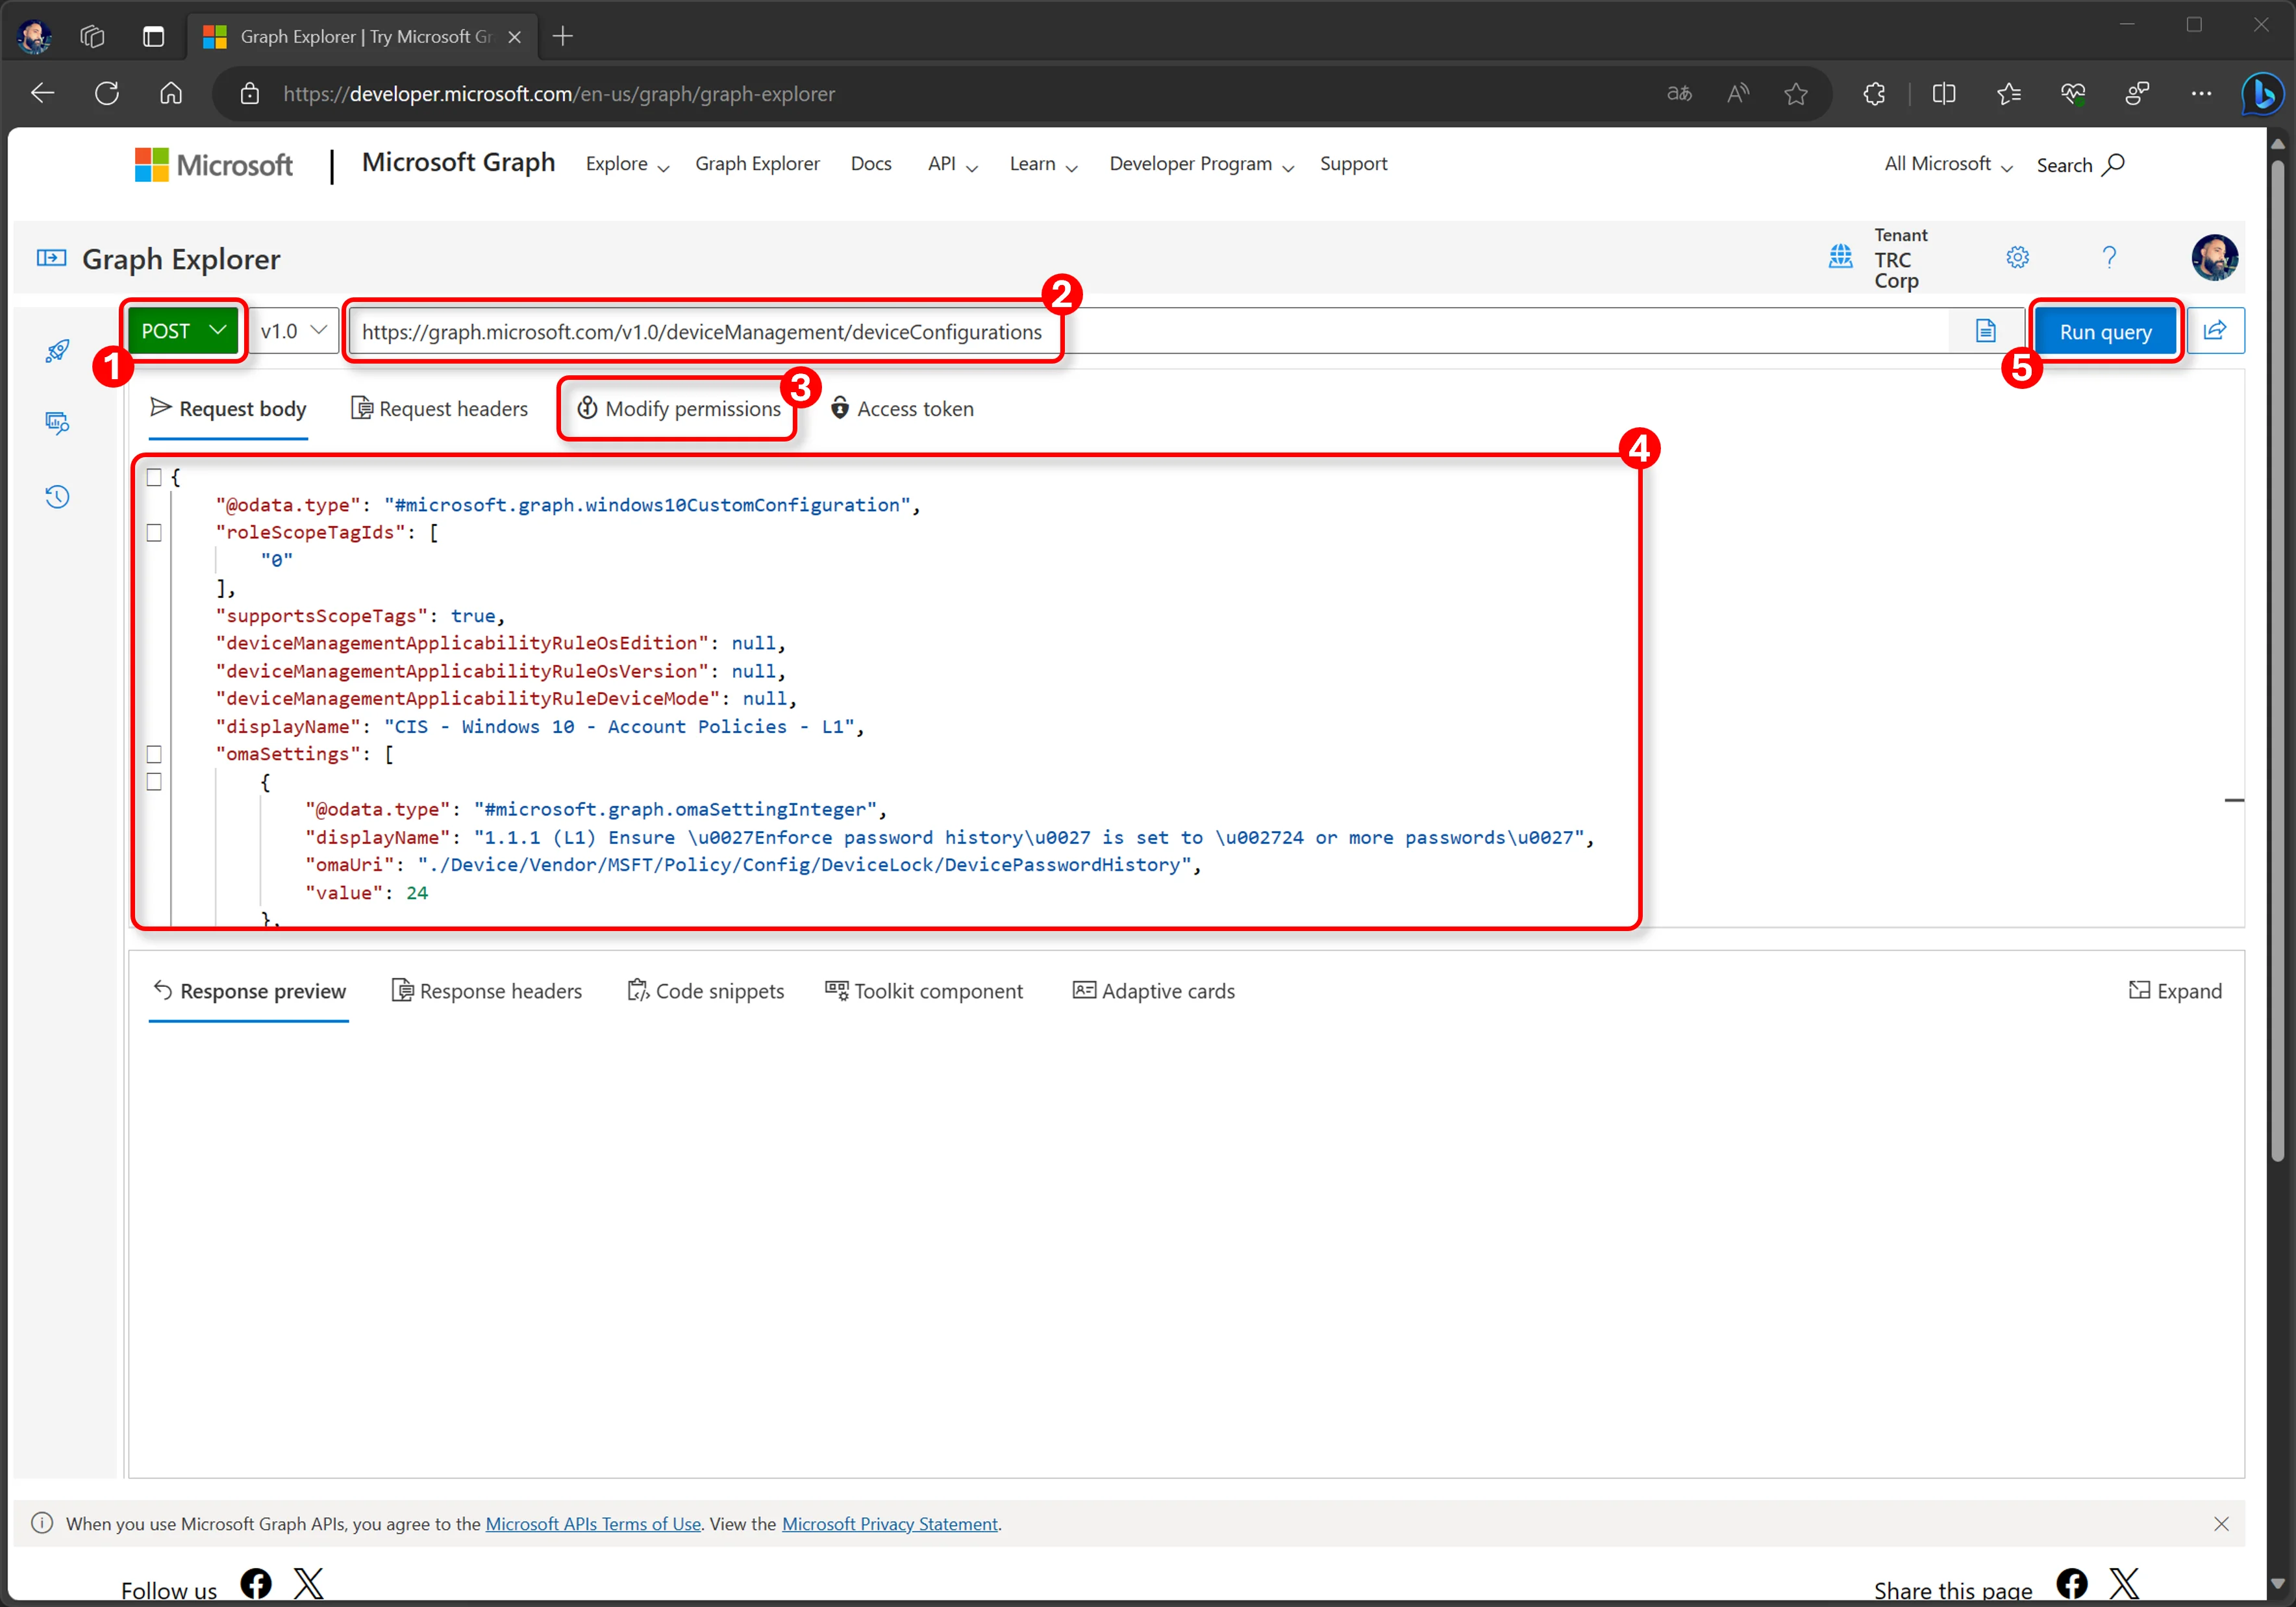This screenshot has width=2296, height=1607.
Task: Expand the API menu
Action: [952, 164]
